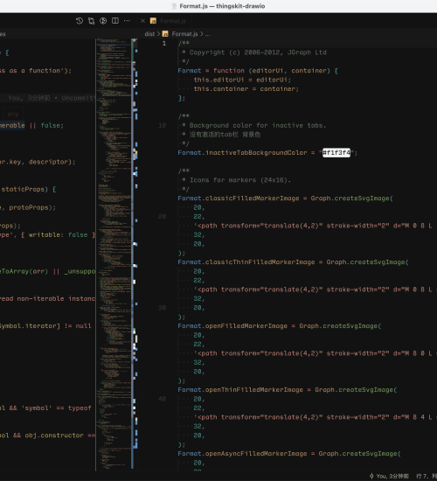Click the inline blame 'You, 3分钟前 • Uncommit' text
Image resolution: width=437 pixels, height=481 pixels.
pyautogui.click(x=52, y=98)
